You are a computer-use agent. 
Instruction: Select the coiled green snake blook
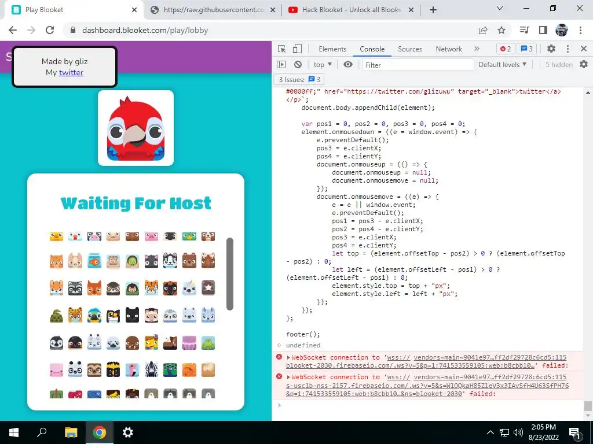point(56,315)
